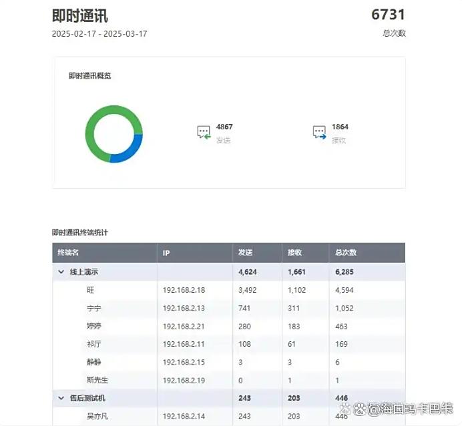Sort by IP column header
The width and height of the screenshot is (462, 426).
[167, 253]
